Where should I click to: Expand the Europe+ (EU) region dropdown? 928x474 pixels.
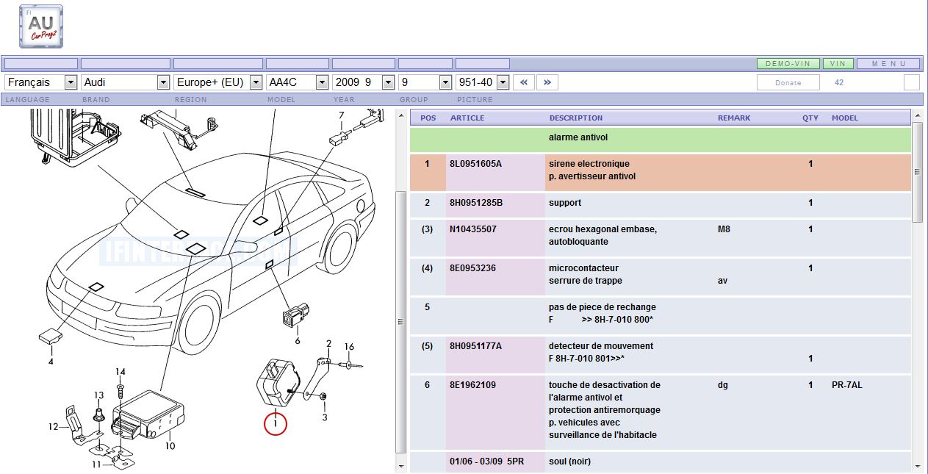coord(256,82)
